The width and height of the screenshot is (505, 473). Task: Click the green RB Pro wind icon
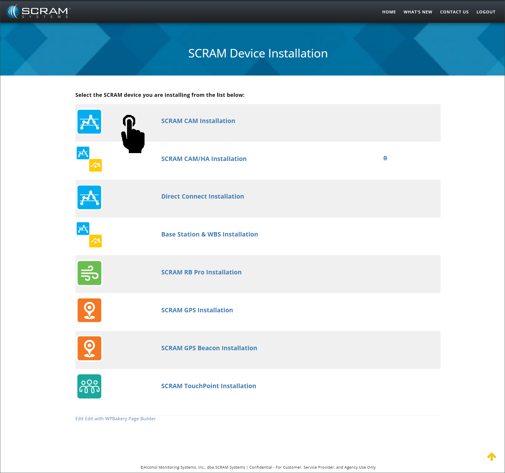(x=89, y=273)
